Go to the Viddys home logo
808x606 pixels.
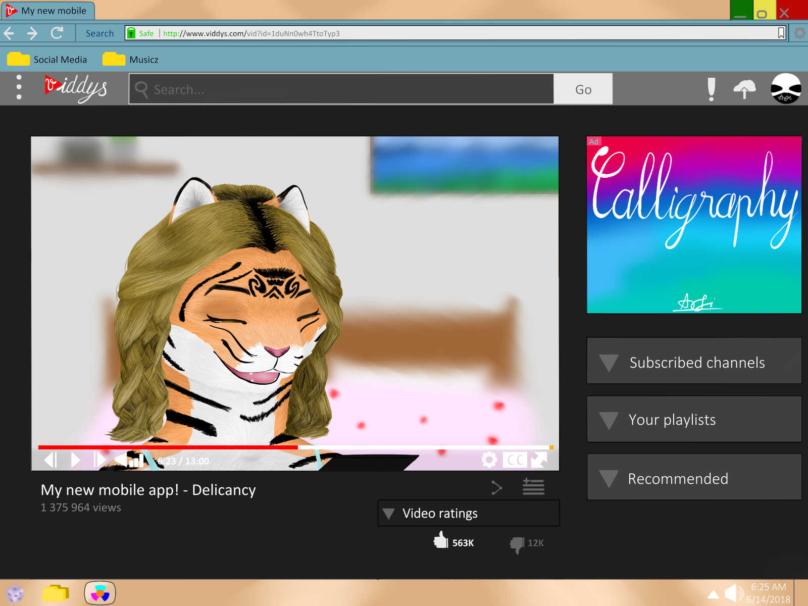(76, 88)
